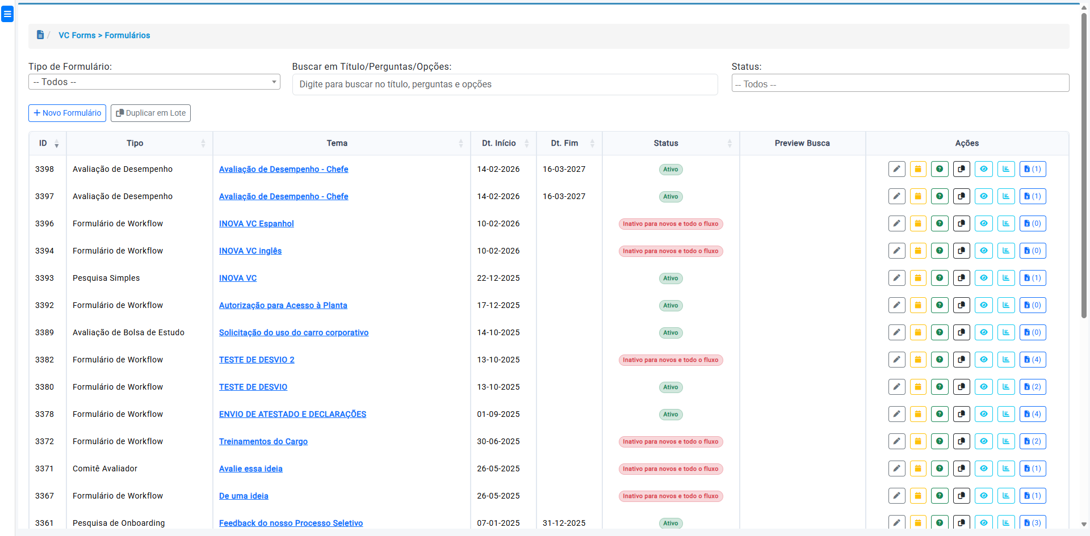This screenshot has width=1090, height=536.
Task: Open the INOVA VC Espanhol form link
Action: tap(256, 223)
